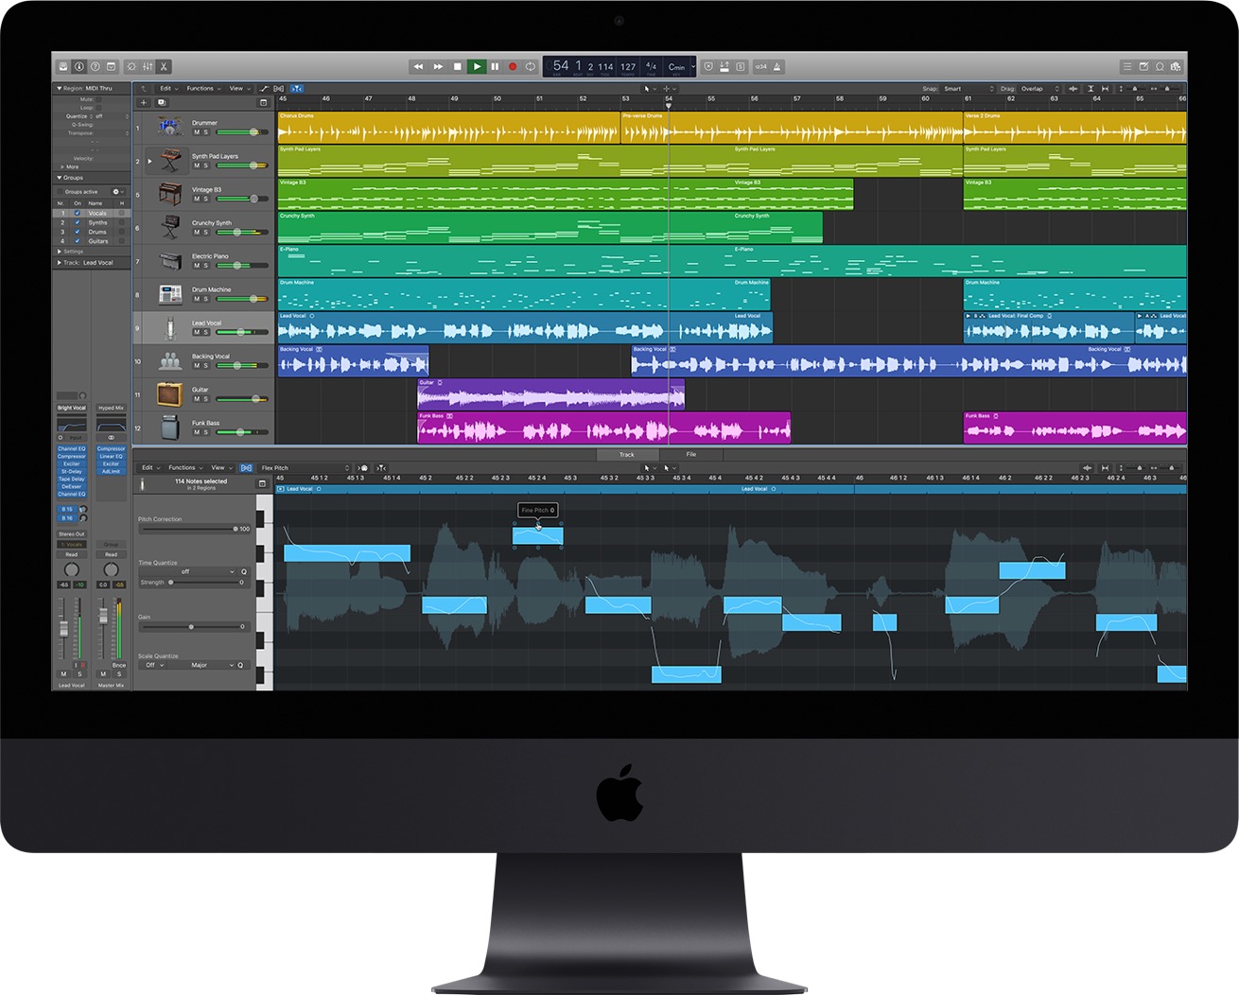Open Quick Help question mark icon
The height and width of the screenshot is (995, 1239).
click(95, 67)
